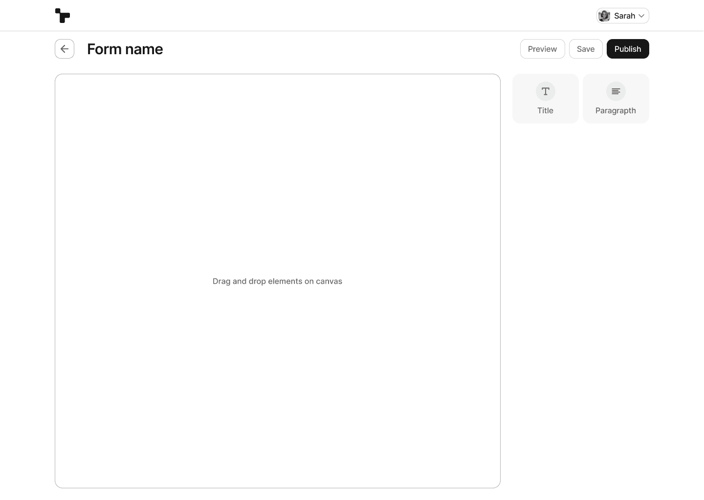Go back using the arrow button
Screen dimensions: 704x500
tap(65, 49)
